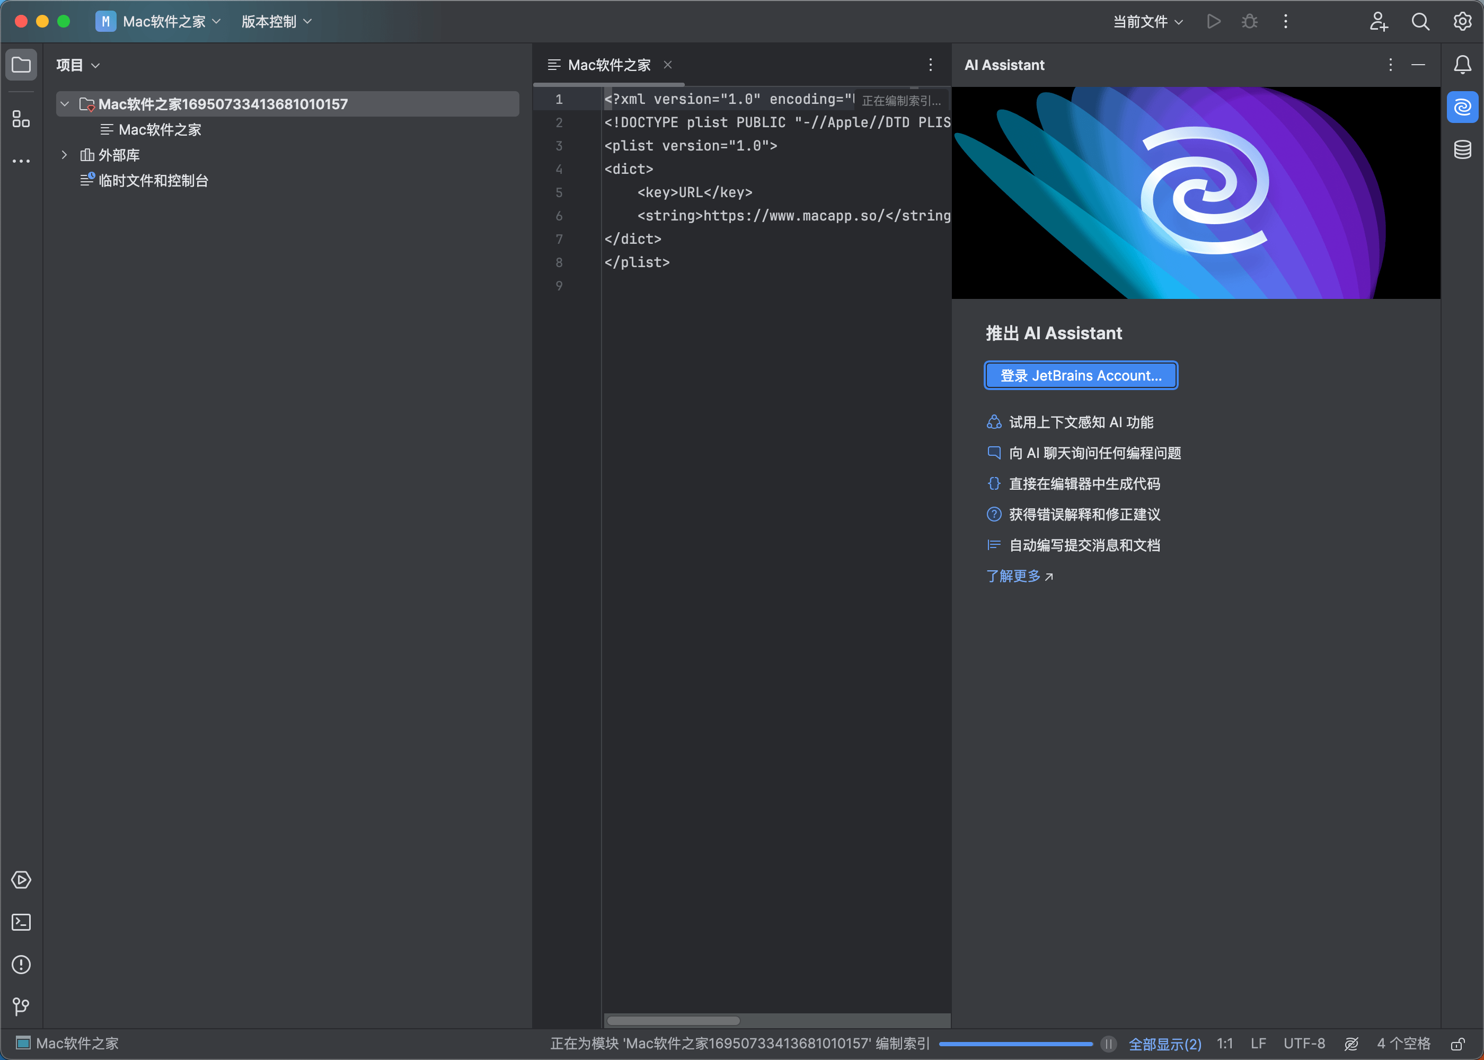Pause the indexing background process

(1108, 1044)
